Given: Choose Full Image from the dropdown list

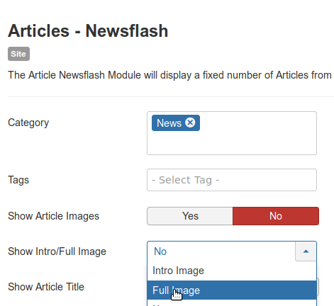Looking at the screenshot, I should tap(232, 290).
